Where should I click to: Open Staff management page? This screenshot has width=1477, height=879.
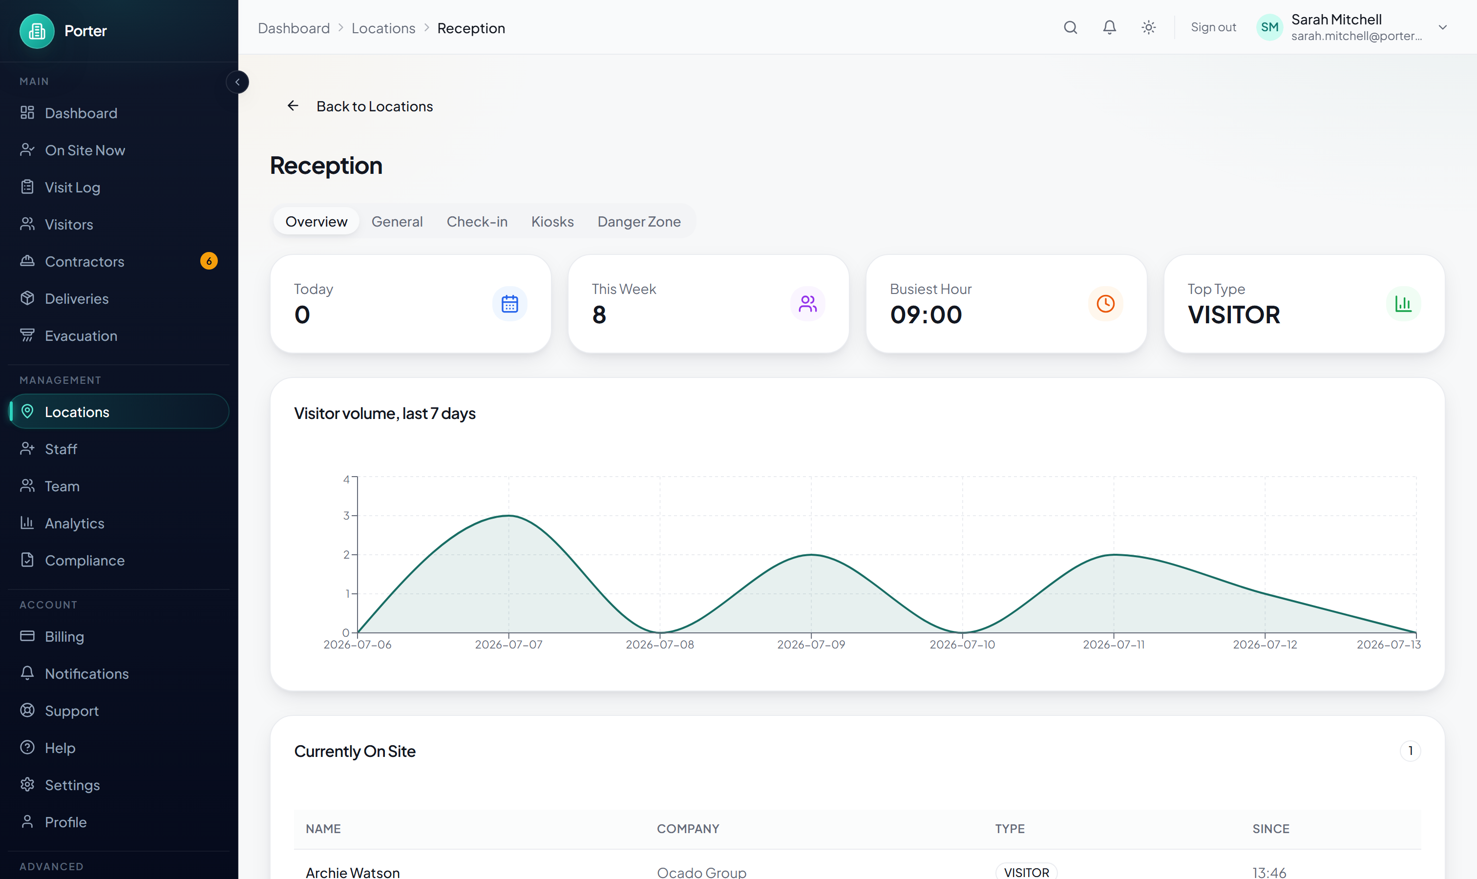click(x=119, y=449)
